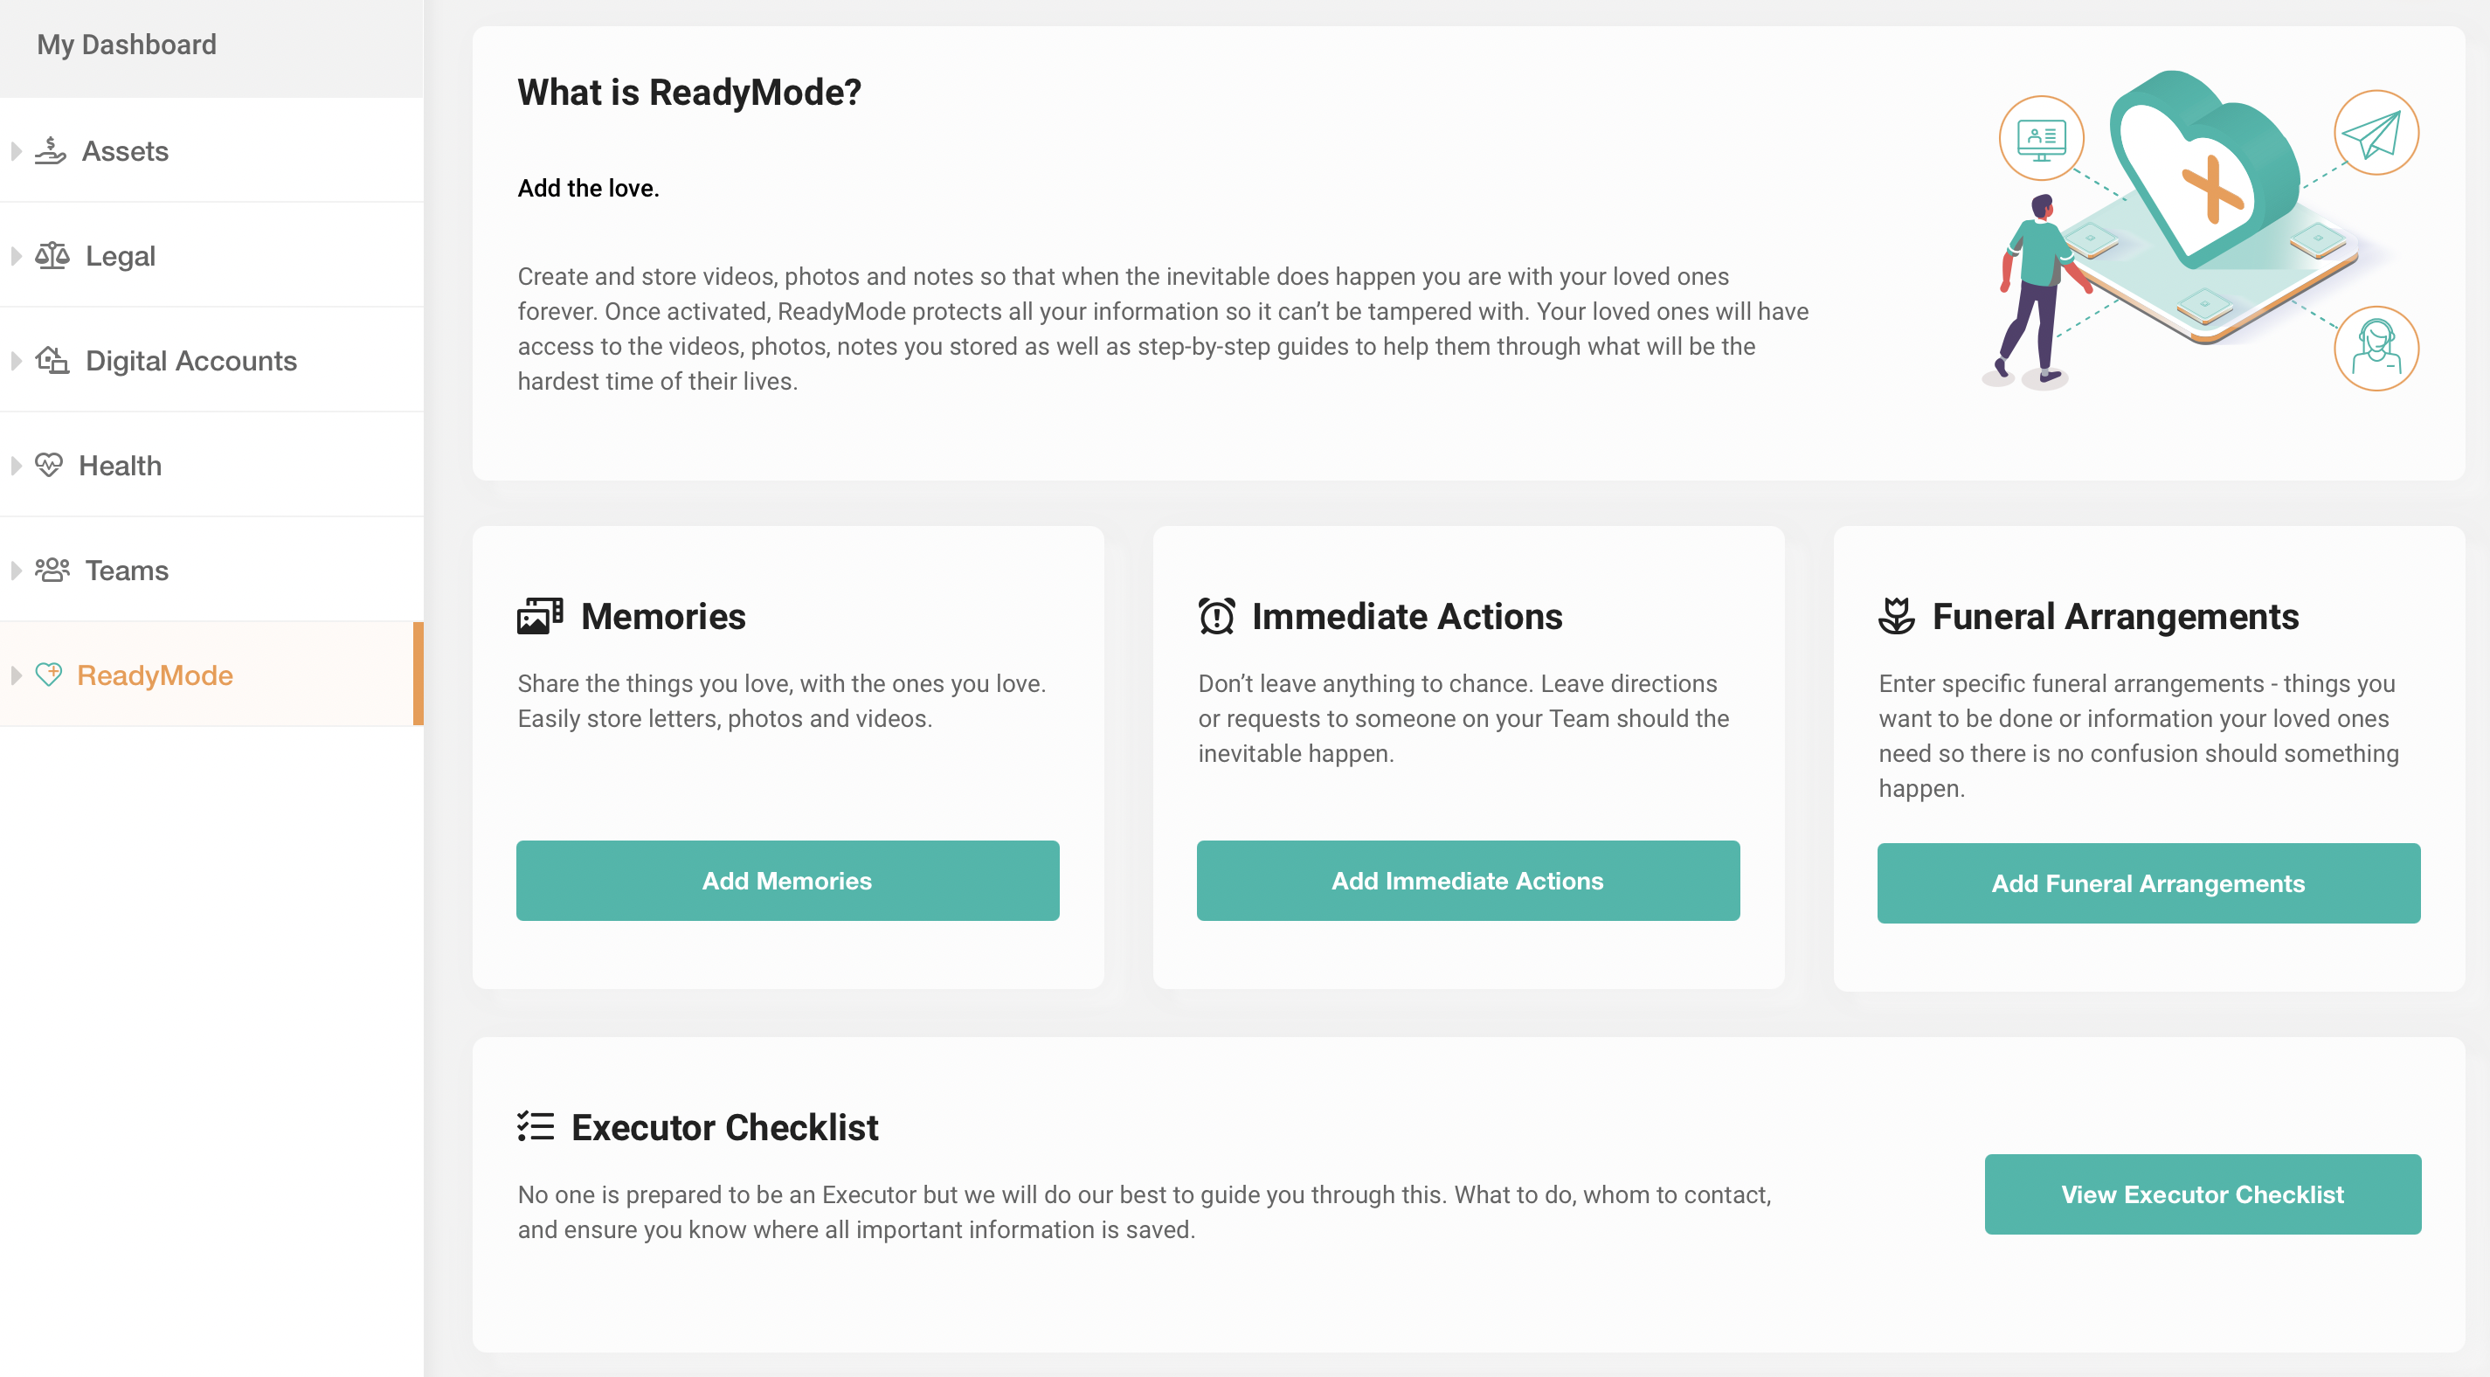
Task: Click the Health heartbeat icon
Action: click(48, 465)
